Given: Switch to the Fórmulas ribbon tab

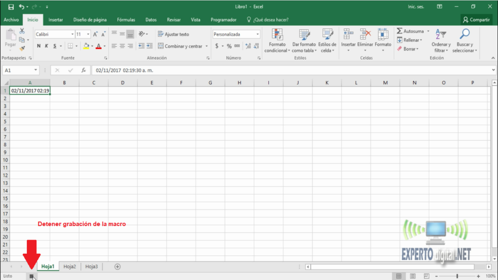Looking at the screenshot, I should pyautogui.click(x=126, y=20).
